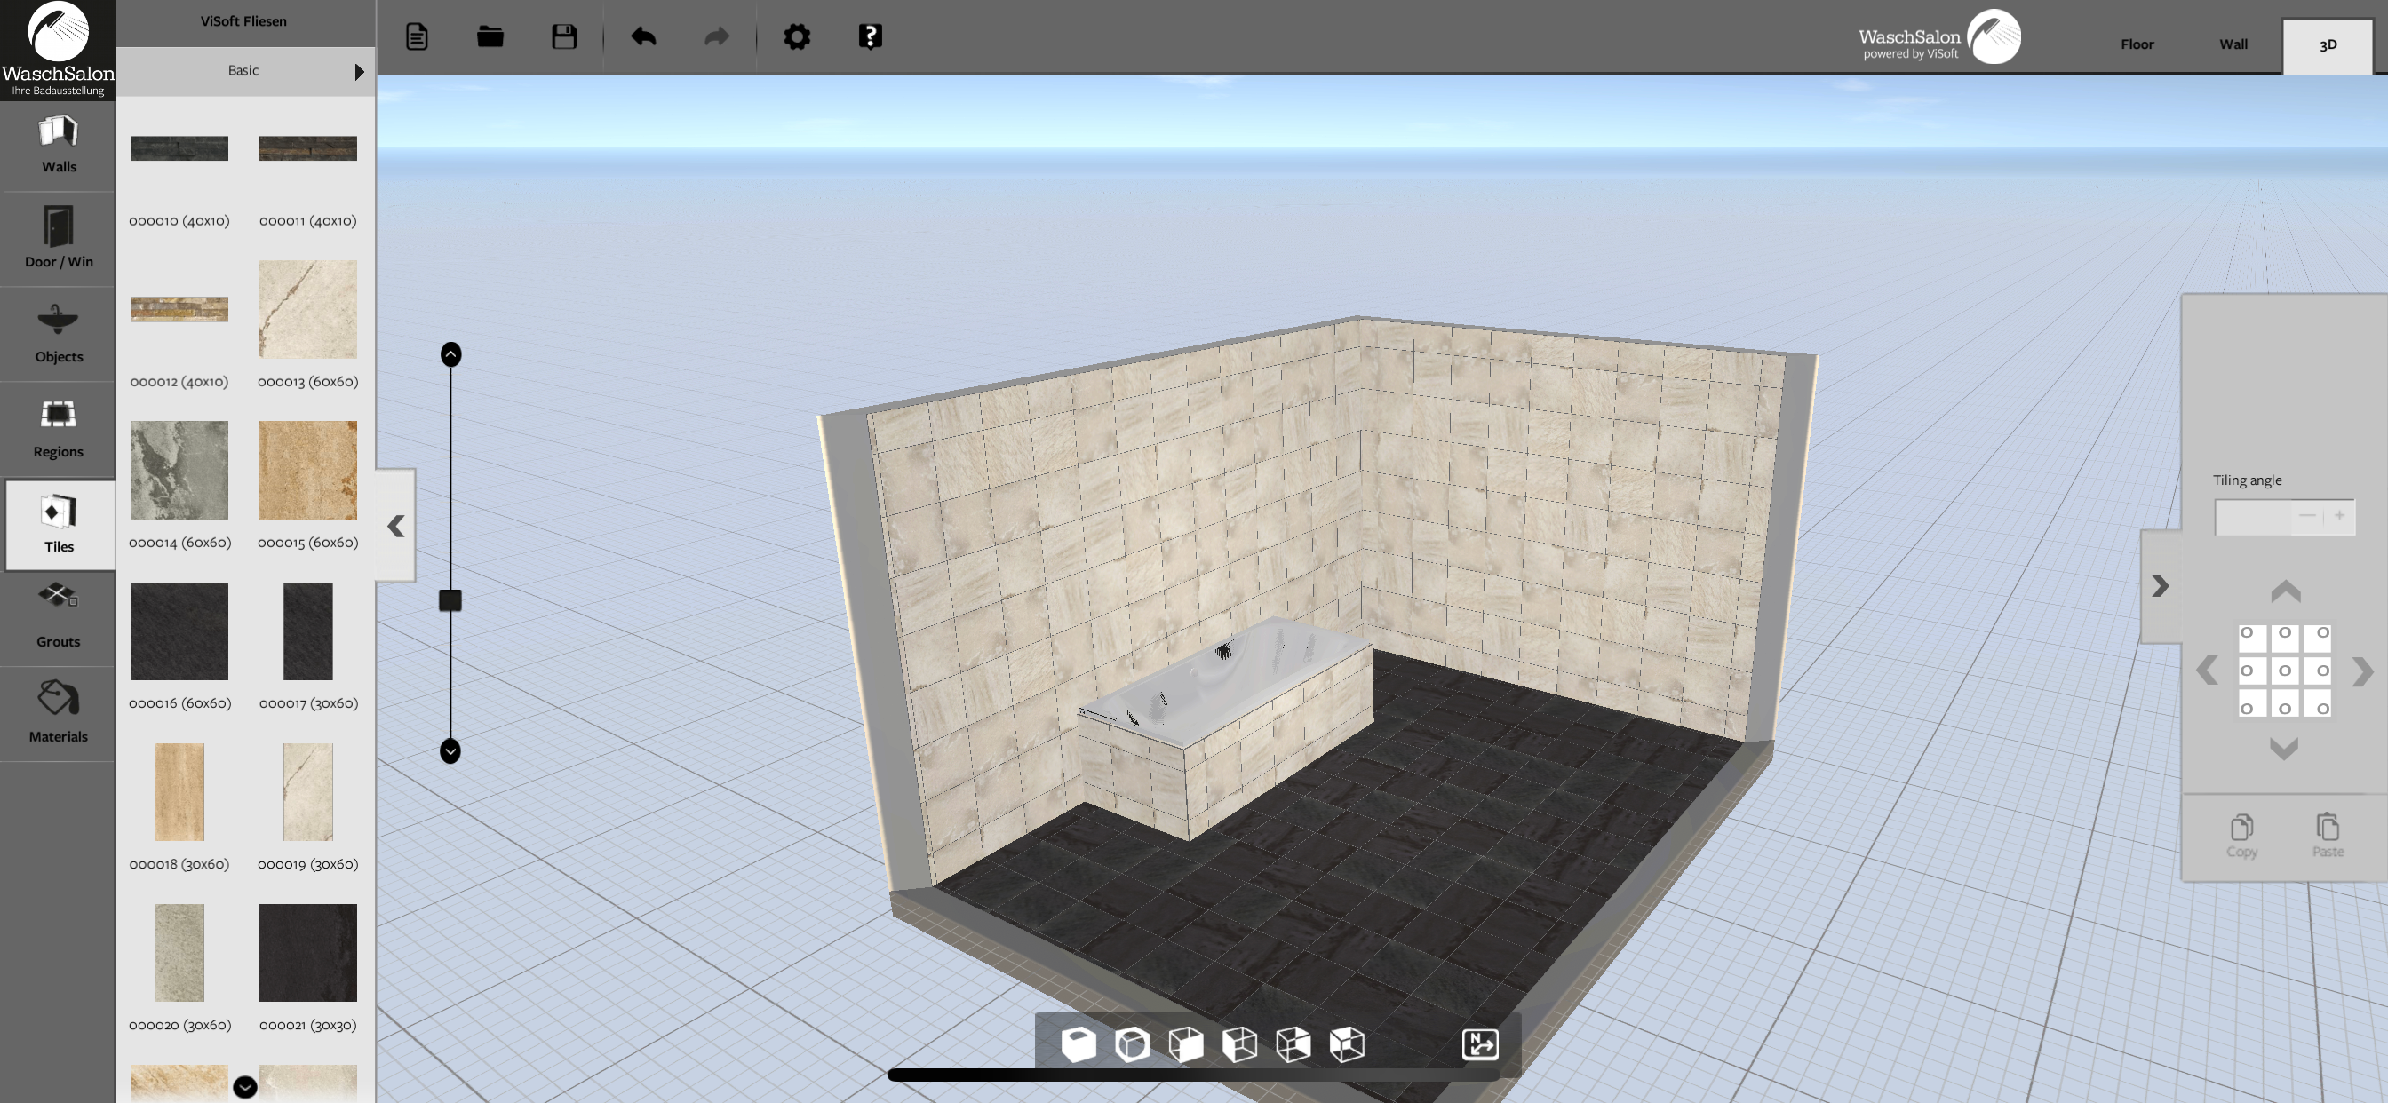The image size is (2388, 1103).
Task: Save the project with the floppy icon
Action: (563, 37)
